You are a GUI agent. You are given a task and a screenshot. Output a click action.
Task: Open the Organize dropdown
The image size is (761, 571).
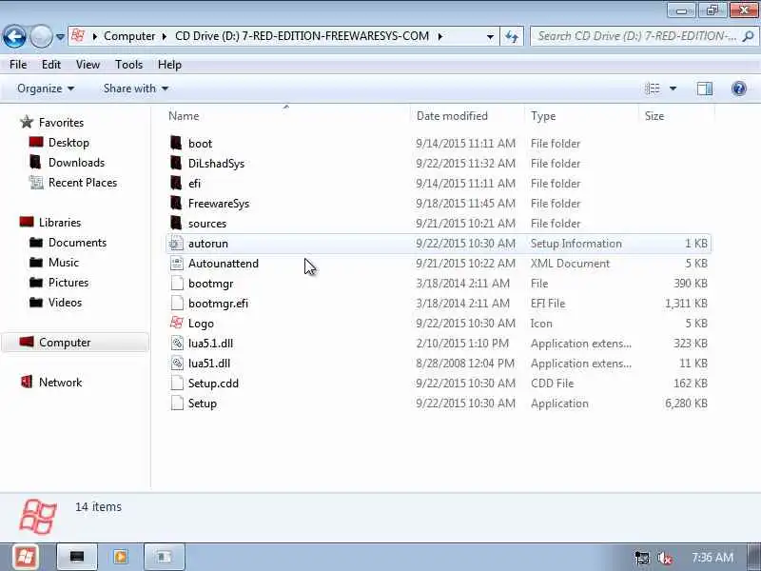click(x=46, y=89)
